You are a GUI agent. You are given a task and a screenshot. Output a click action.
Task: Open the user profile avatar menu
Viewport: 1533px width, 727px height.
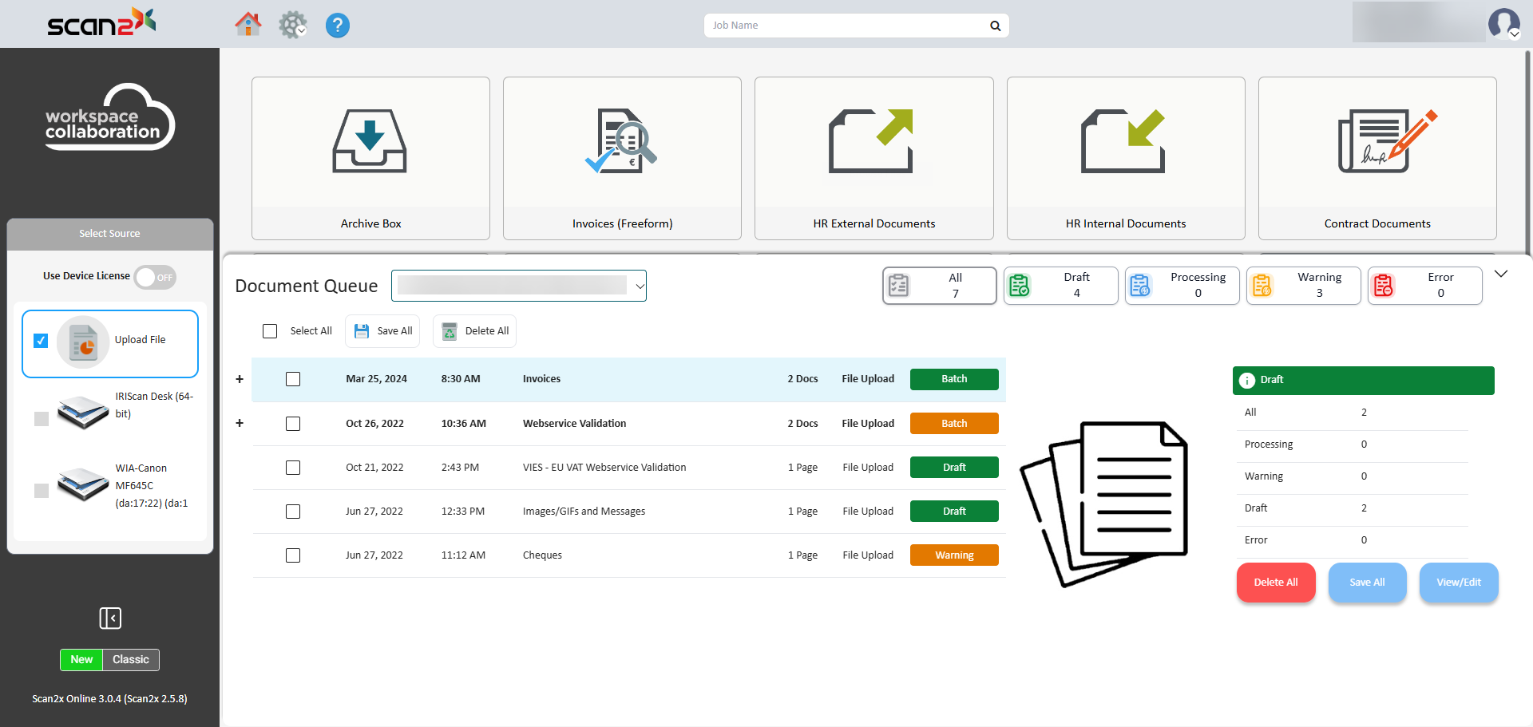pos(1503,23)
